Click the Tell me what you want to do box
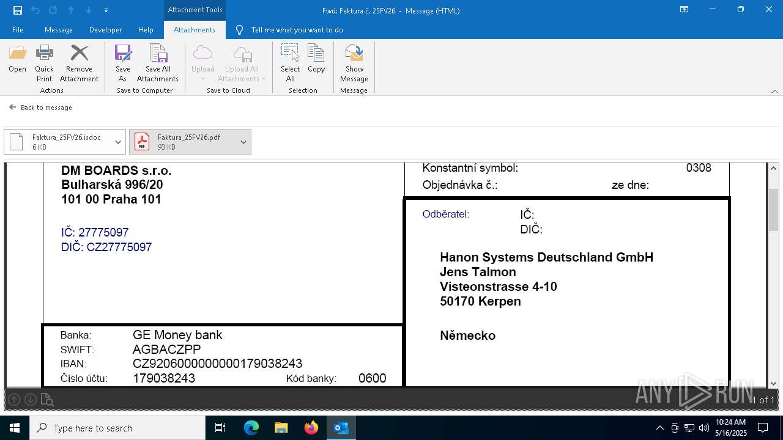 pos(297,29)
